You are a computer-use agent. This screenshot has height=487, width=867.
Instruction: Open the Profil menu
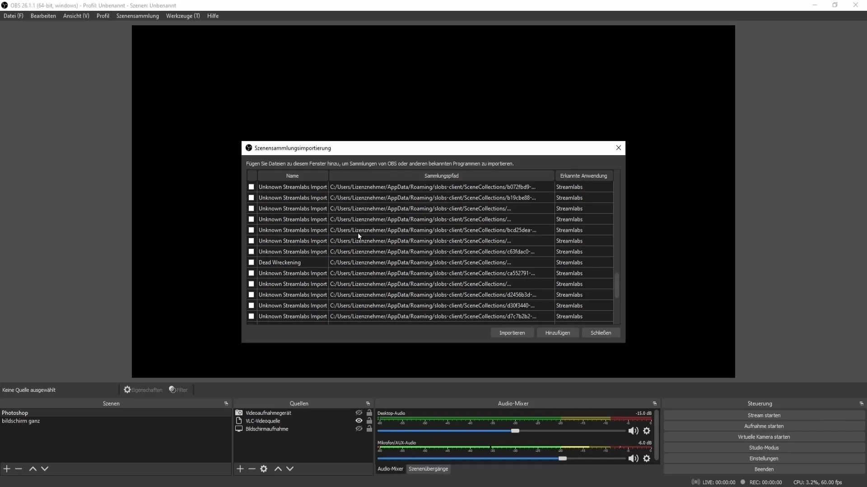tap(103, 16)
